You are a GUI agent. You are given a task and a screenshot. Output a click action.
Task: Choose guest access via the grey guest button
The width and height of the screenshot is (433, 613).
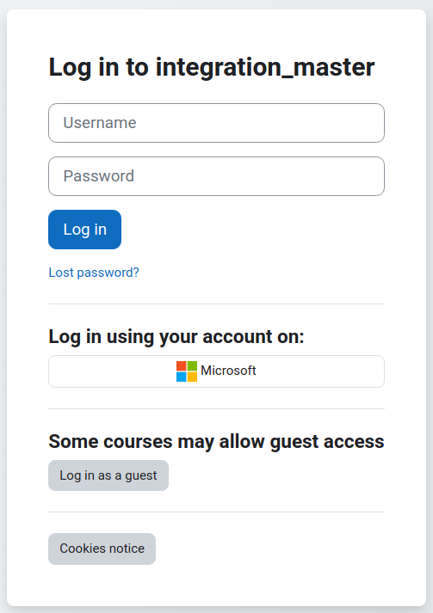[x=108, y=475]
